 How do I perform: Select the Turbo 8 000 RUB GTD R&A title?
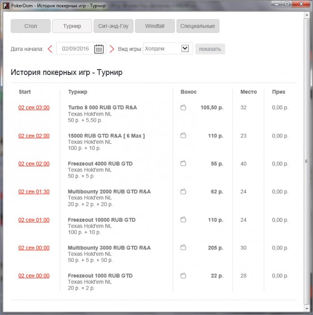(102, 108)
